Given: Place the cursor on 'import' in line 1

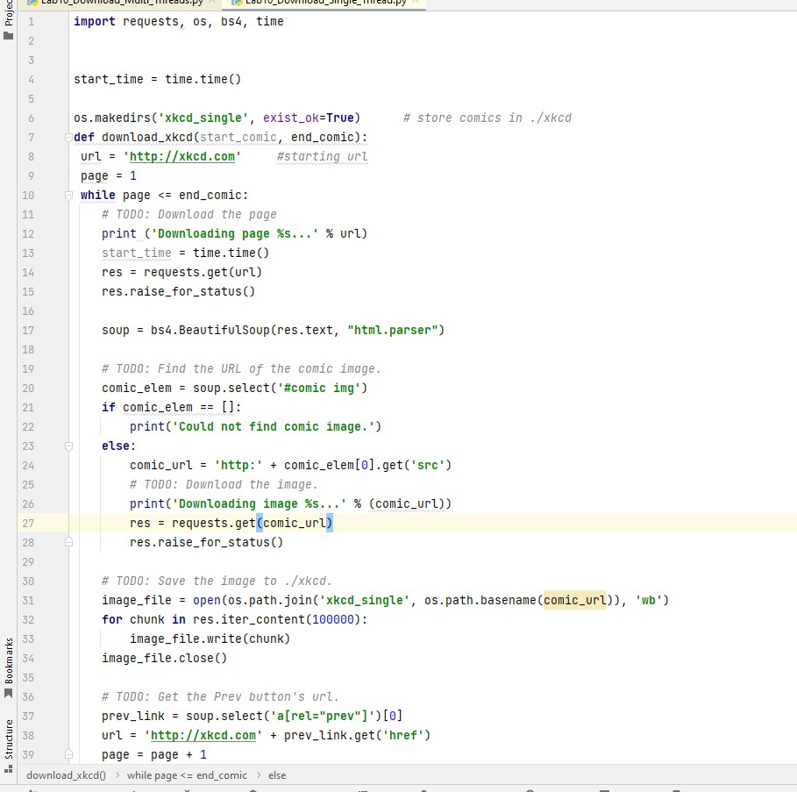Looking at the screenshot, I should point(95,21).
